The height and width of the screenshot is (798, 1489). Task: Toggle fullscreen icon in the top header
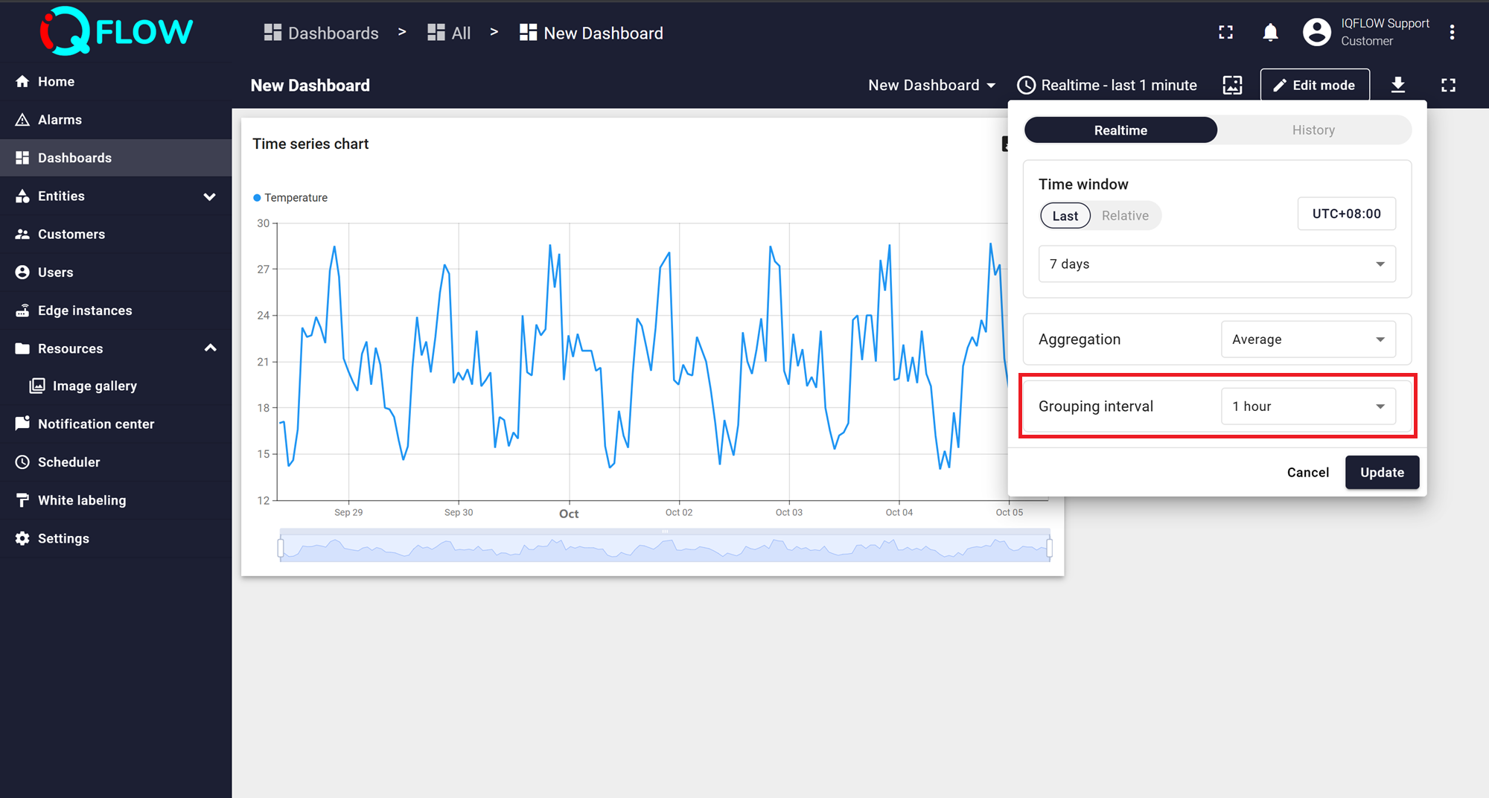pos(1225,33)
